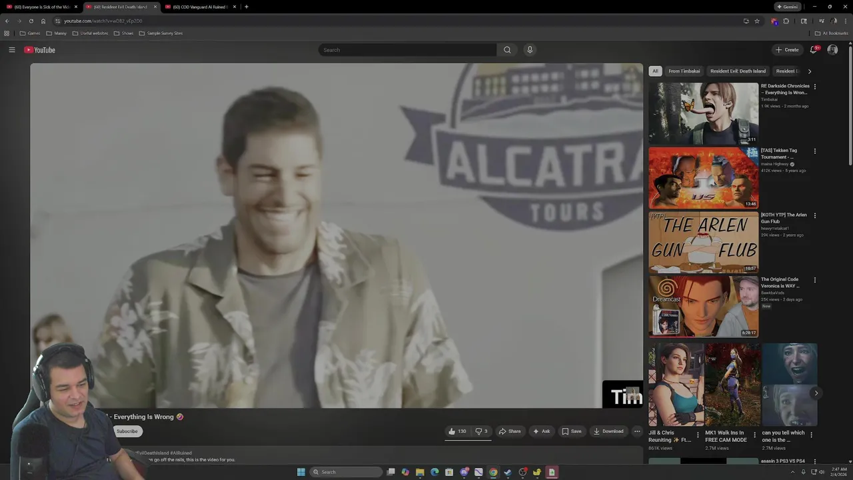The height and width of the screenshot is (480, 853).
Task: Save video to a playlist
Action: pyautogui.click(x=572, y=431)
